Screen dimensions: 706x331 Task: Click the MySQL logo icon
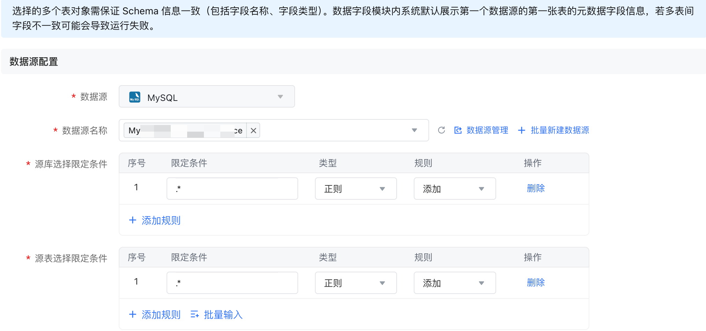pos(135,97)
